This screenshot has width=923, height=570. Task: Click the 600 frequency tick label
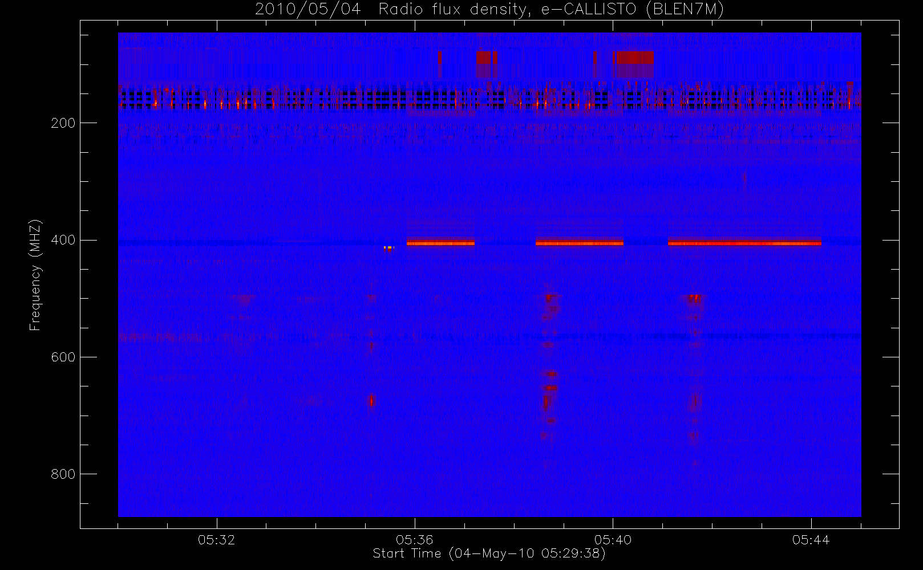tap(63, 357)
